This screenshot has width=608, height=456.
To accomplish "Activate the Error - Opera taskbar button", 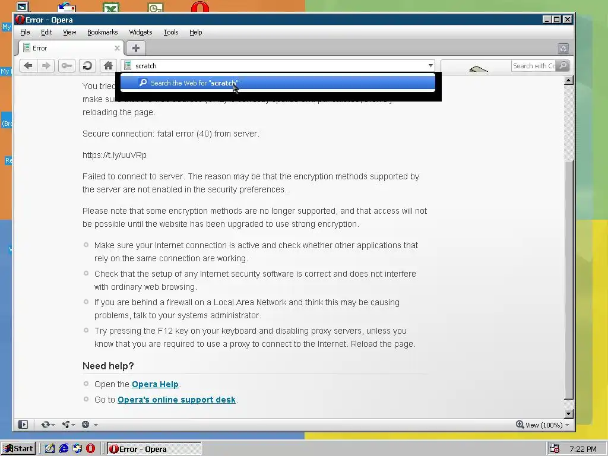I will [x=154, y=449].
